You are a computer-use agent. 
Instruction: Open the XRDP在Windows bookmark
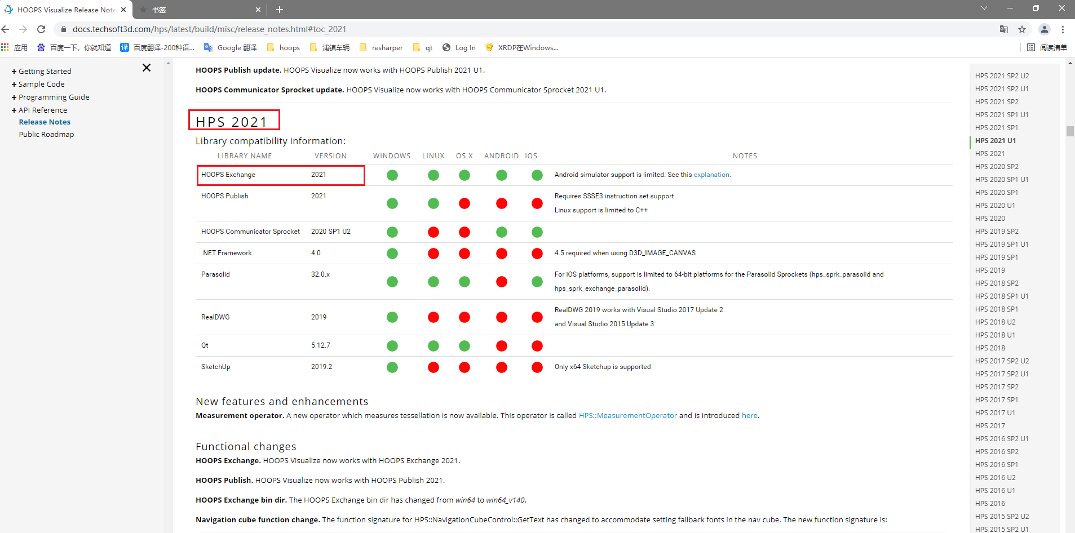coord(521,47)
